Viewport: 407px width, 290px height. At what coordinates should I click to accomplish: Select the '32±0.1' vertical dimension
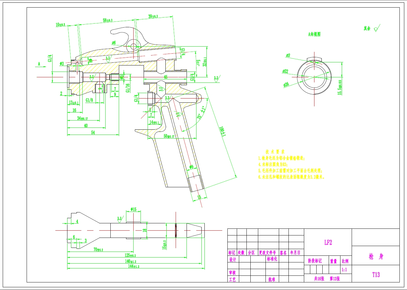click(205, 62)
